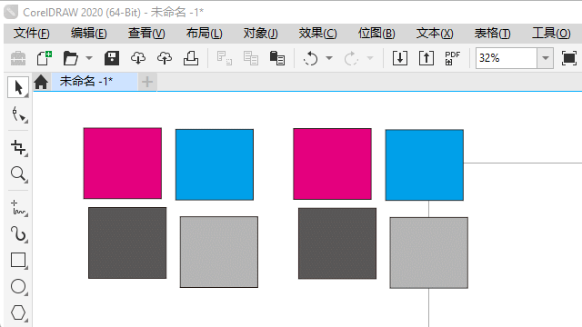The width and height of the screenshot is (582, 327).
Task: Add a new document with plus tab
Action: click(147, 82)
